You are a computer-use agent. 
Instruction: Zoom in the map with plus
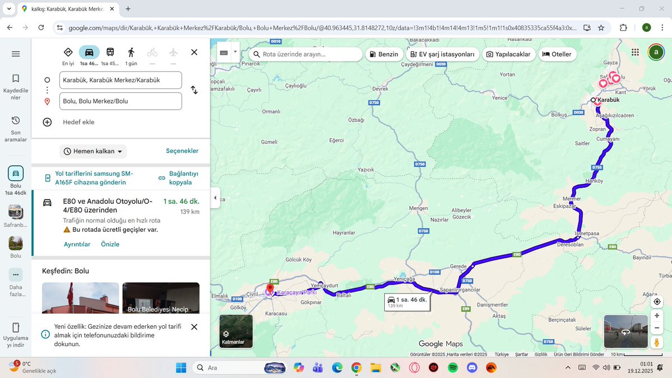tap(657, 315)
